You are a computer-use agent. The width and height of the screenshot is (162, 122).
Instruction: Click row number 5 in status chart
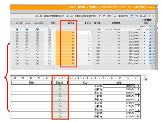click(138, 100)
